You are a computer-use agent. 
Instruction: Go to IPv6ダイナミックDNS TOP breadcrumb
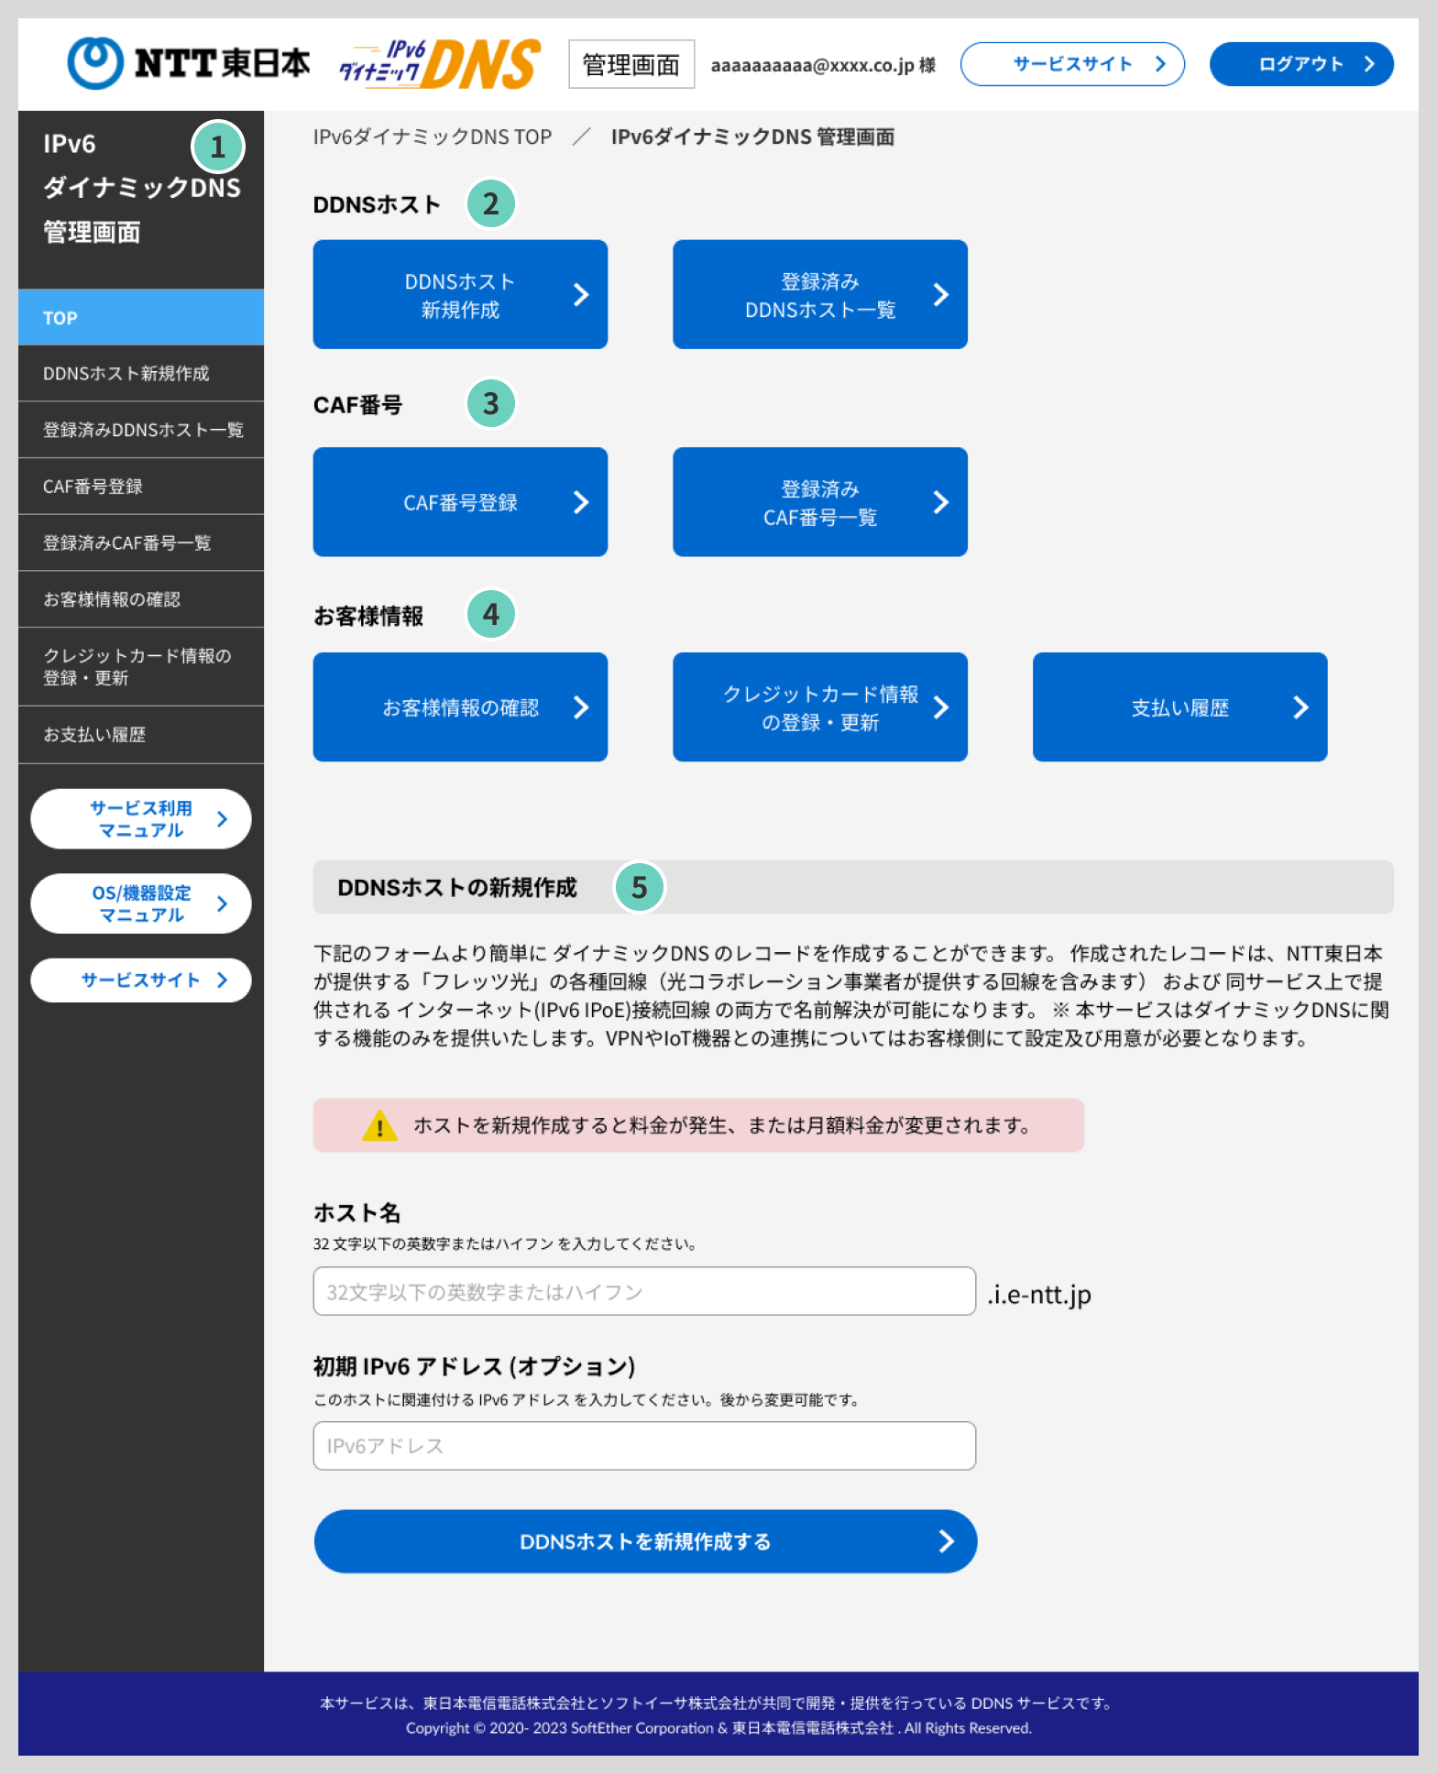(433, 137)
